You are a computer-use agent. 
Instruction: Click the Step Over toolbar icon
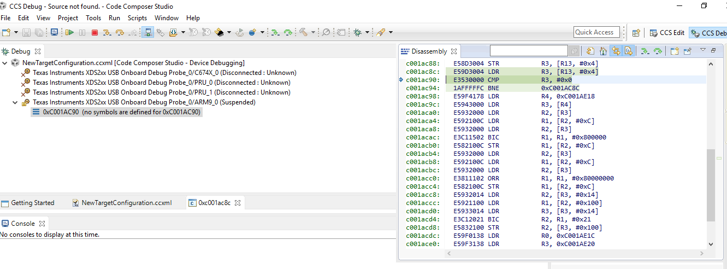[x=120, y=32]
